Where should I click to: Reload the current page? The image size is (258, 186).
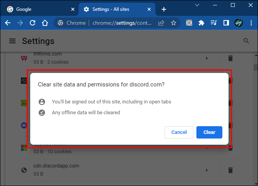(33, 23)
